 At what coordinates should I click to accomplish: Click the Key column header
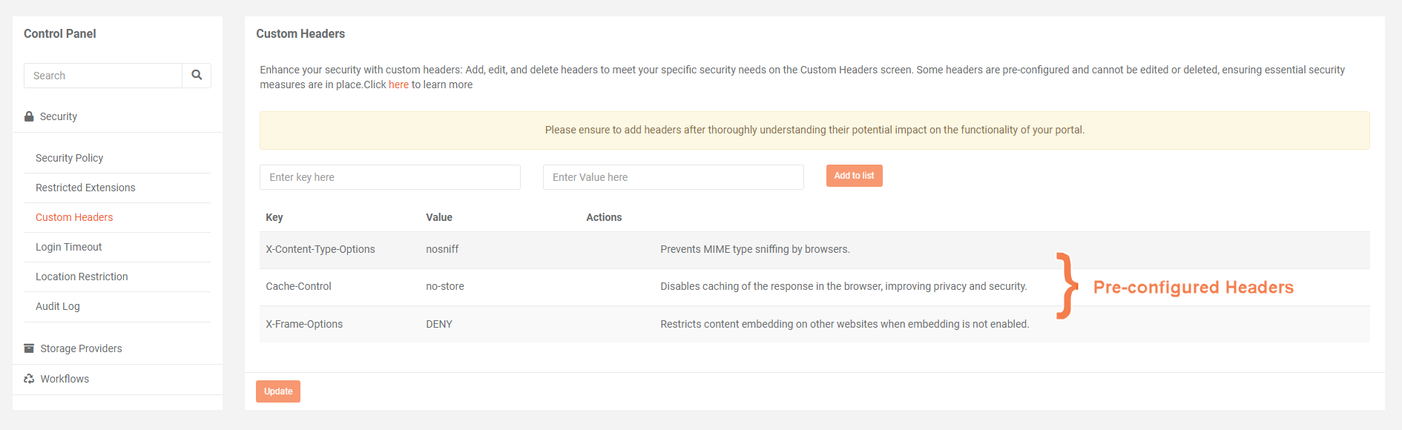coord(274,217)
